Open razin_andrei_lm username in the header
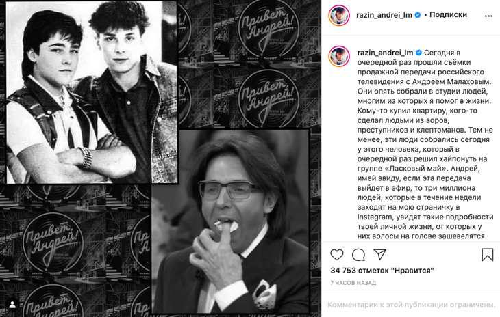 pyautogui.click(x=384, y=15)
